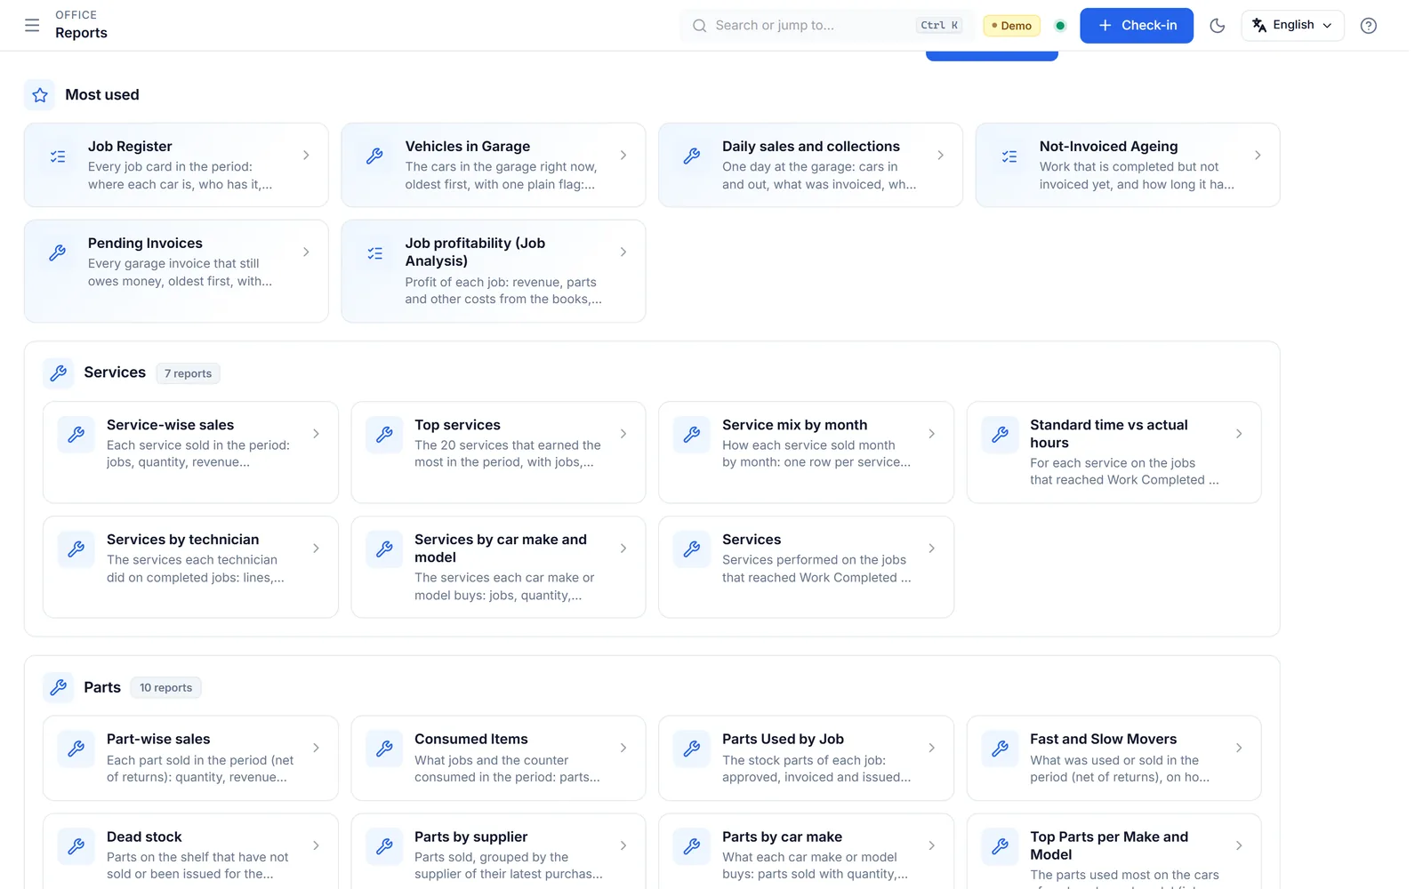Click the 10 reports badge

click(x=165, y=687)
